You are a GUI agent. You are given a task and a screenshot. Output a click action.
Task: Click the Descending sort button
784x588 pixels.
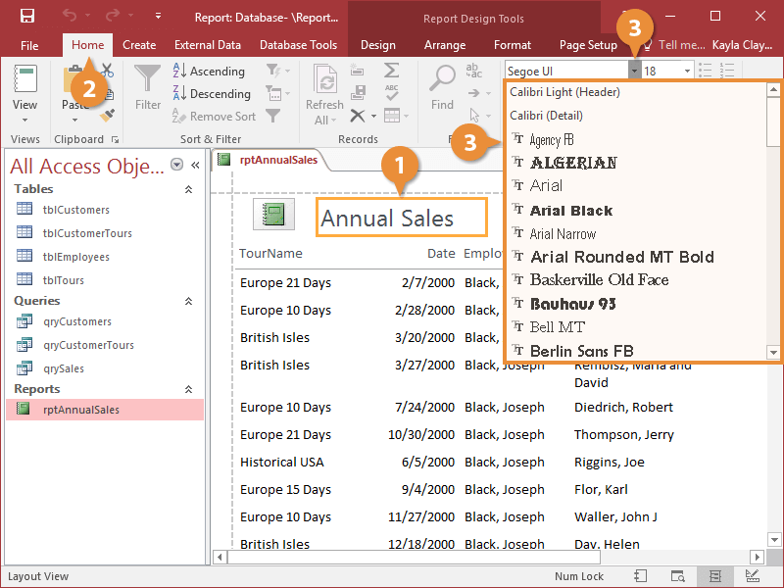(x=212, y=94)
